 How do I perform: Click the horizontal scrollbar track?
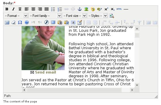(74, 90)
